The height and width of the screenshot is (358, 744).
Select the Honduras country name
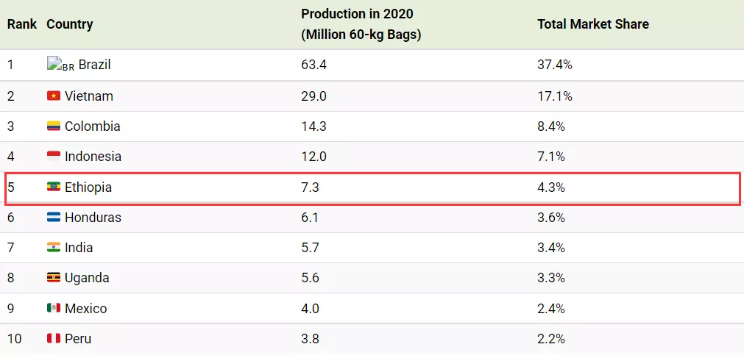click(x=93, y=217)
